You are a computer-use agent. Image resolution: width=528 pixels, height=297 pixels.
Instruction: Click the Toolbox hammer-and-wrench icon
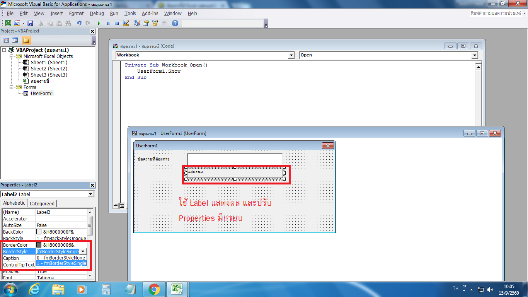click(164, 23)
